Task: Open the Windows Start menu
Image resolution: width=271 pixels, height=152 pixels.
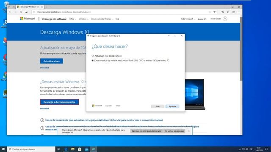Action: [3, 149]
